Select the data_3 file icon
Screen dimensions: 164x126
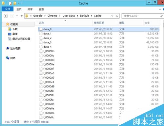[x=41, y=42]
